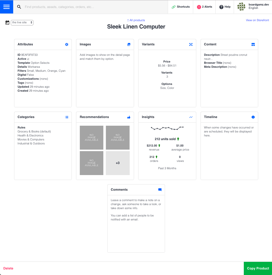This screenshot has height=275, width=272.
Task: Click the Content layout icon
Action: click(x=253, y=44)
